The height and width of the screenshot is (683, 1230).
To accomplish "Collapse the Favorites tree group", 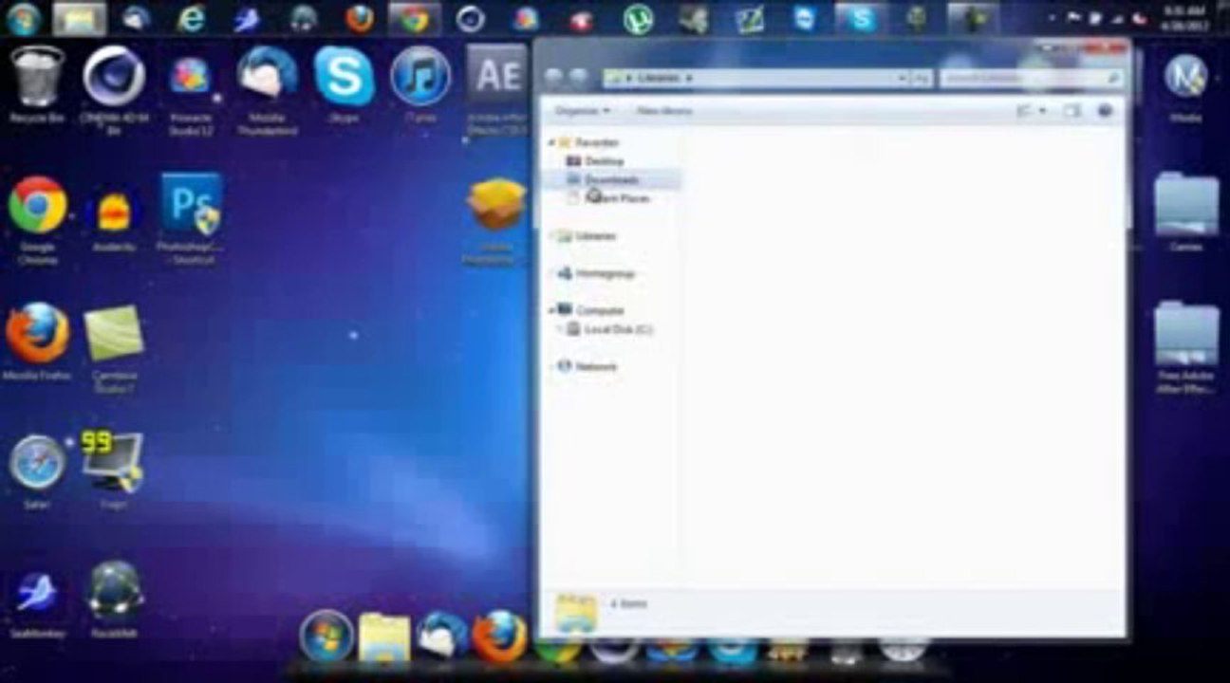I will click(551, 142).
